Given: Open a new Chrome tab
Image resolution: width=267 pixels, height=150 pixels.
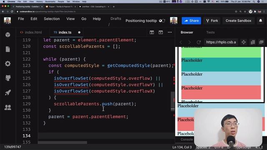Looking at the screenshot, I should point(113,7).
